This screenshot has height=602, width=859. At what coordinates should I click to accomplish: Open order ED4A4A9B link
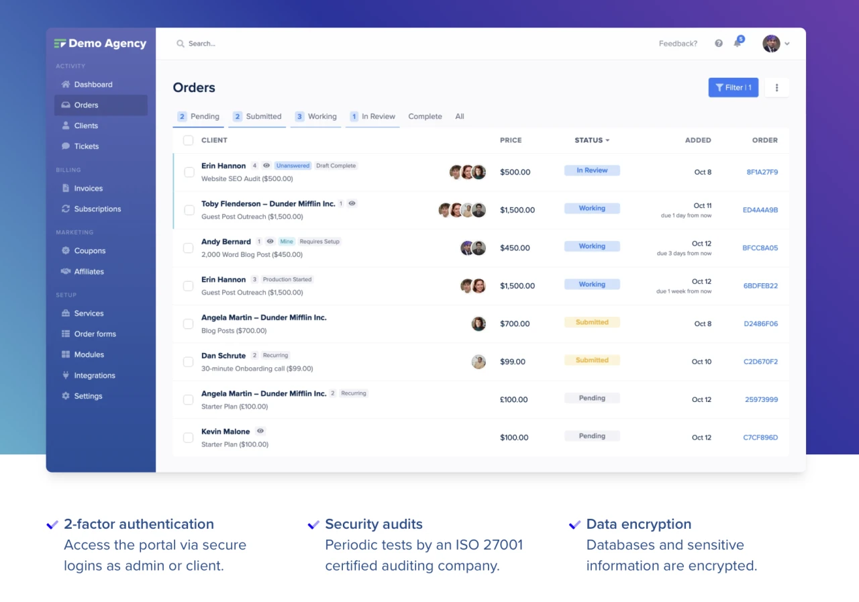point(760,210)
